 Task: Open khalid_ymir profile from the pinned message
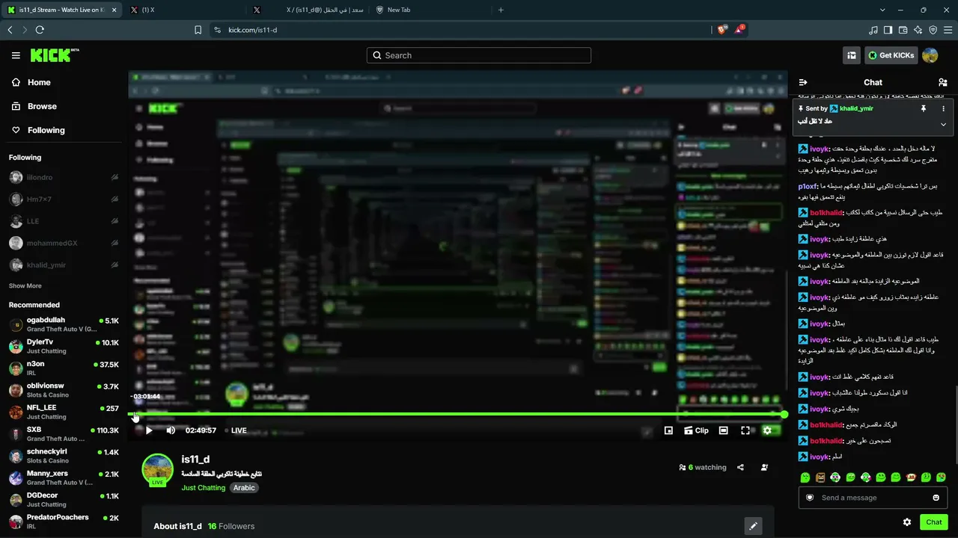click(x=856, y=108)
